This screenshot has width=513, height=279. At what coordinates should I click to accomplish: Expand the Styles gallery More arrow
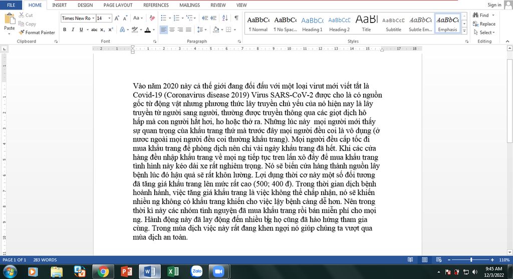(x=464, y=30)
